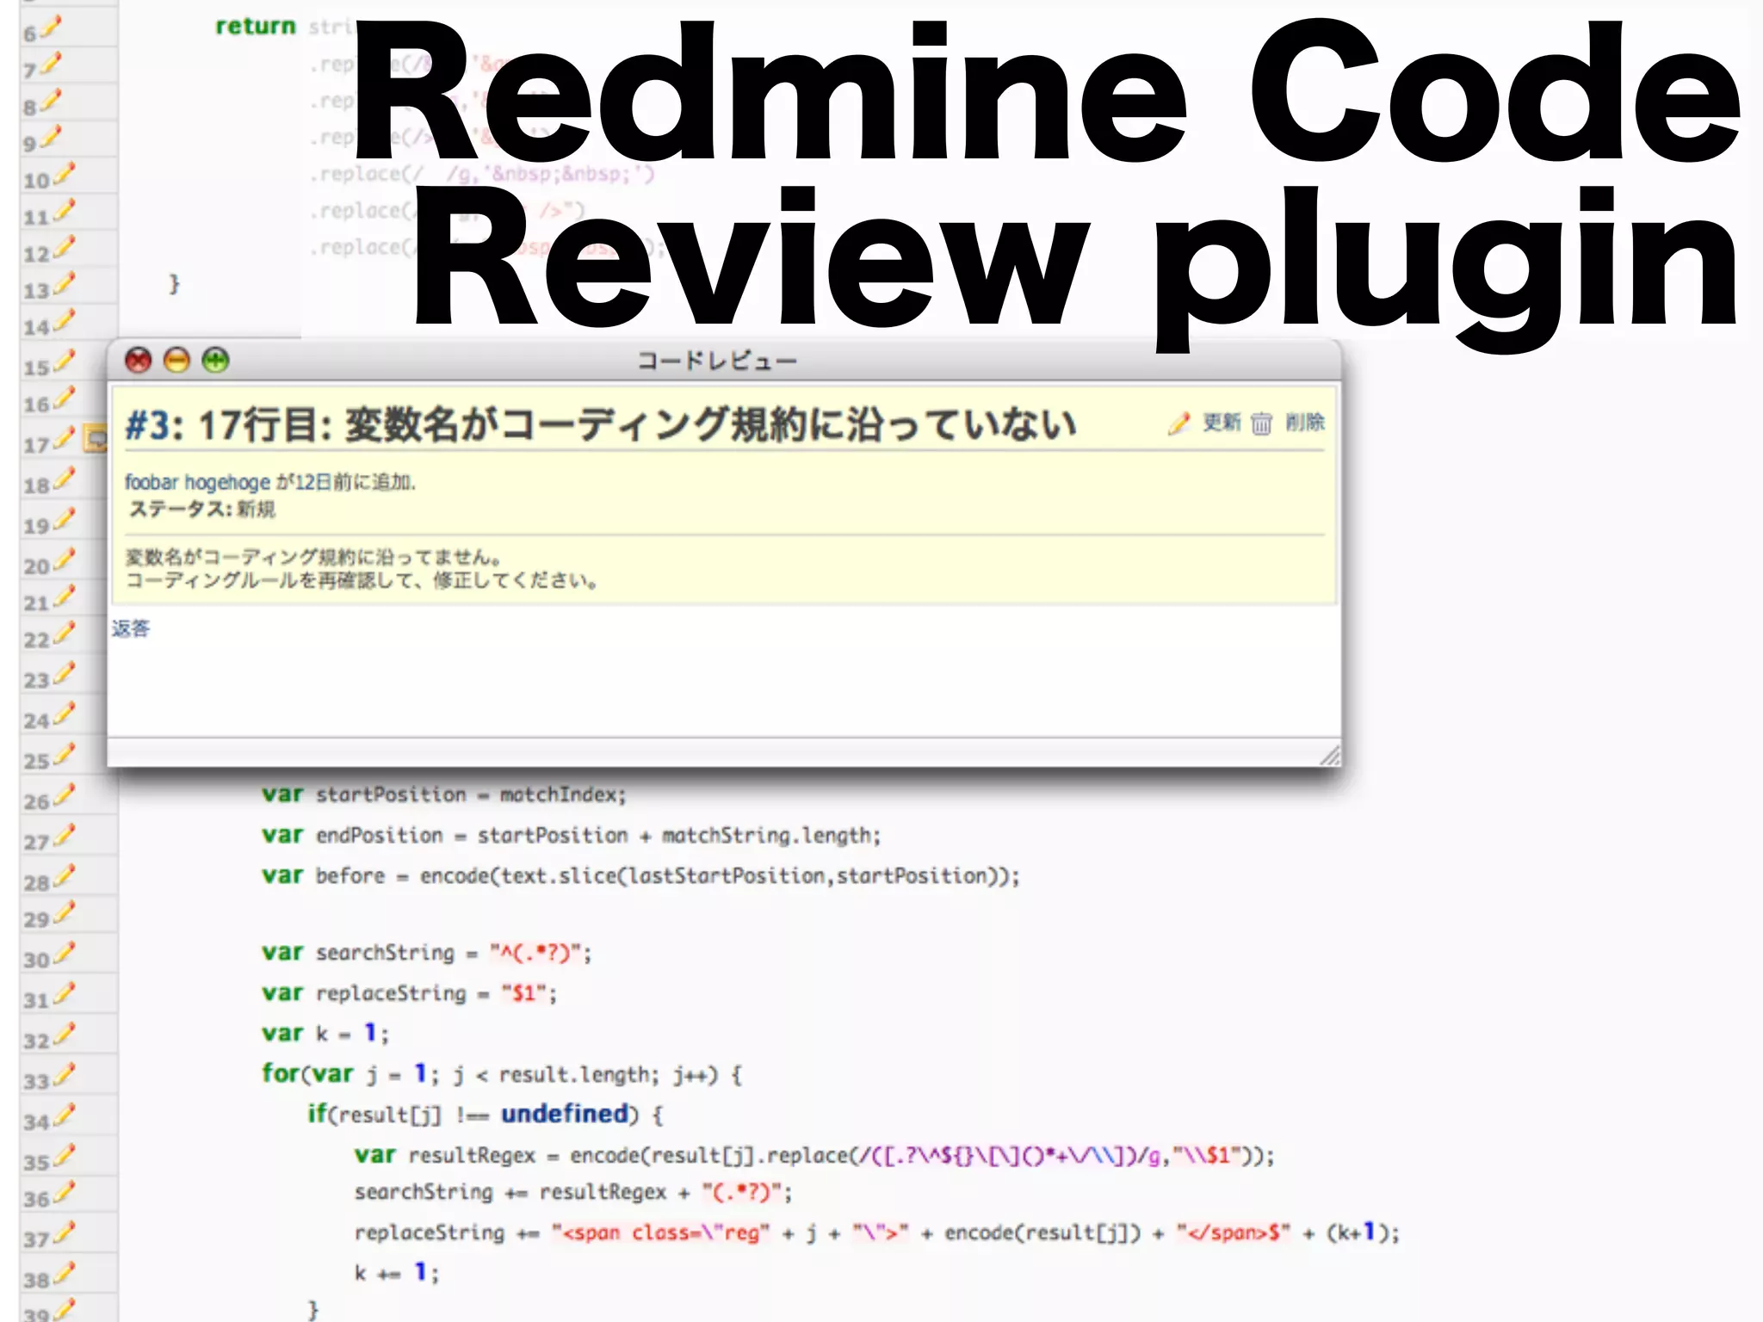Click the pencil icon on line 36
The width and height of the screenshot is (1763, 1322).
point(65,1193)
